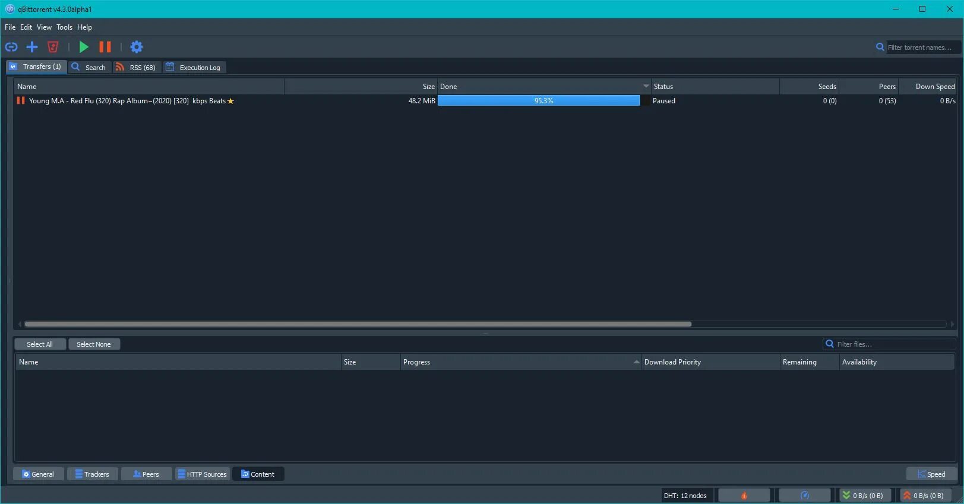Click the 48.2 MiB size cell
The image size is (964, 504).
pos(421,101)
